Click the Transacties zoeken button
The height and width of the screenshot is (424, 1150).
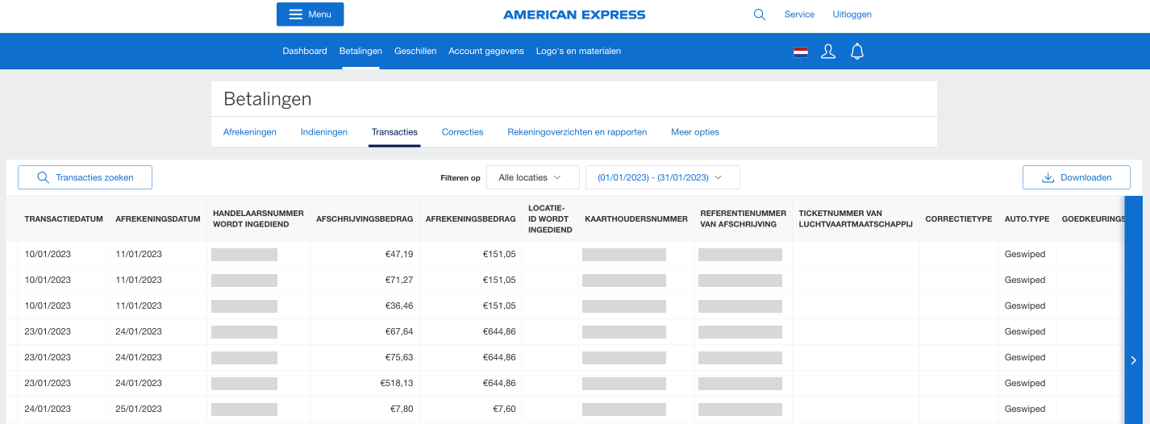(x=85, y=177)
